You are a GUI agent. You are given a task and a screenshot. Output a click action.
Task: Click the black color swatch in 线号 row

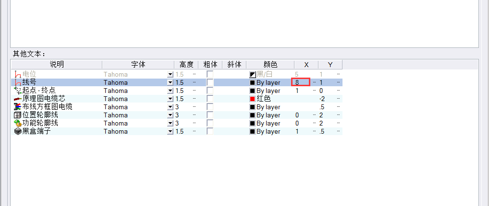point(252,83)
